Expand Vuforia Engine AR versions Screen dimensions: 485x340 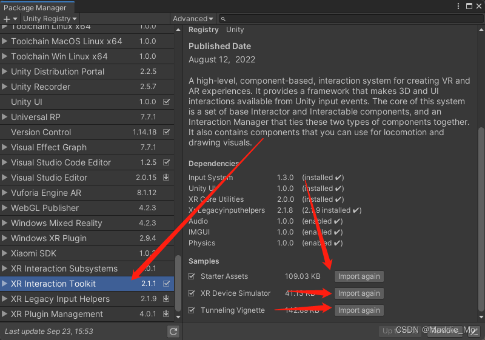[4, 192]
